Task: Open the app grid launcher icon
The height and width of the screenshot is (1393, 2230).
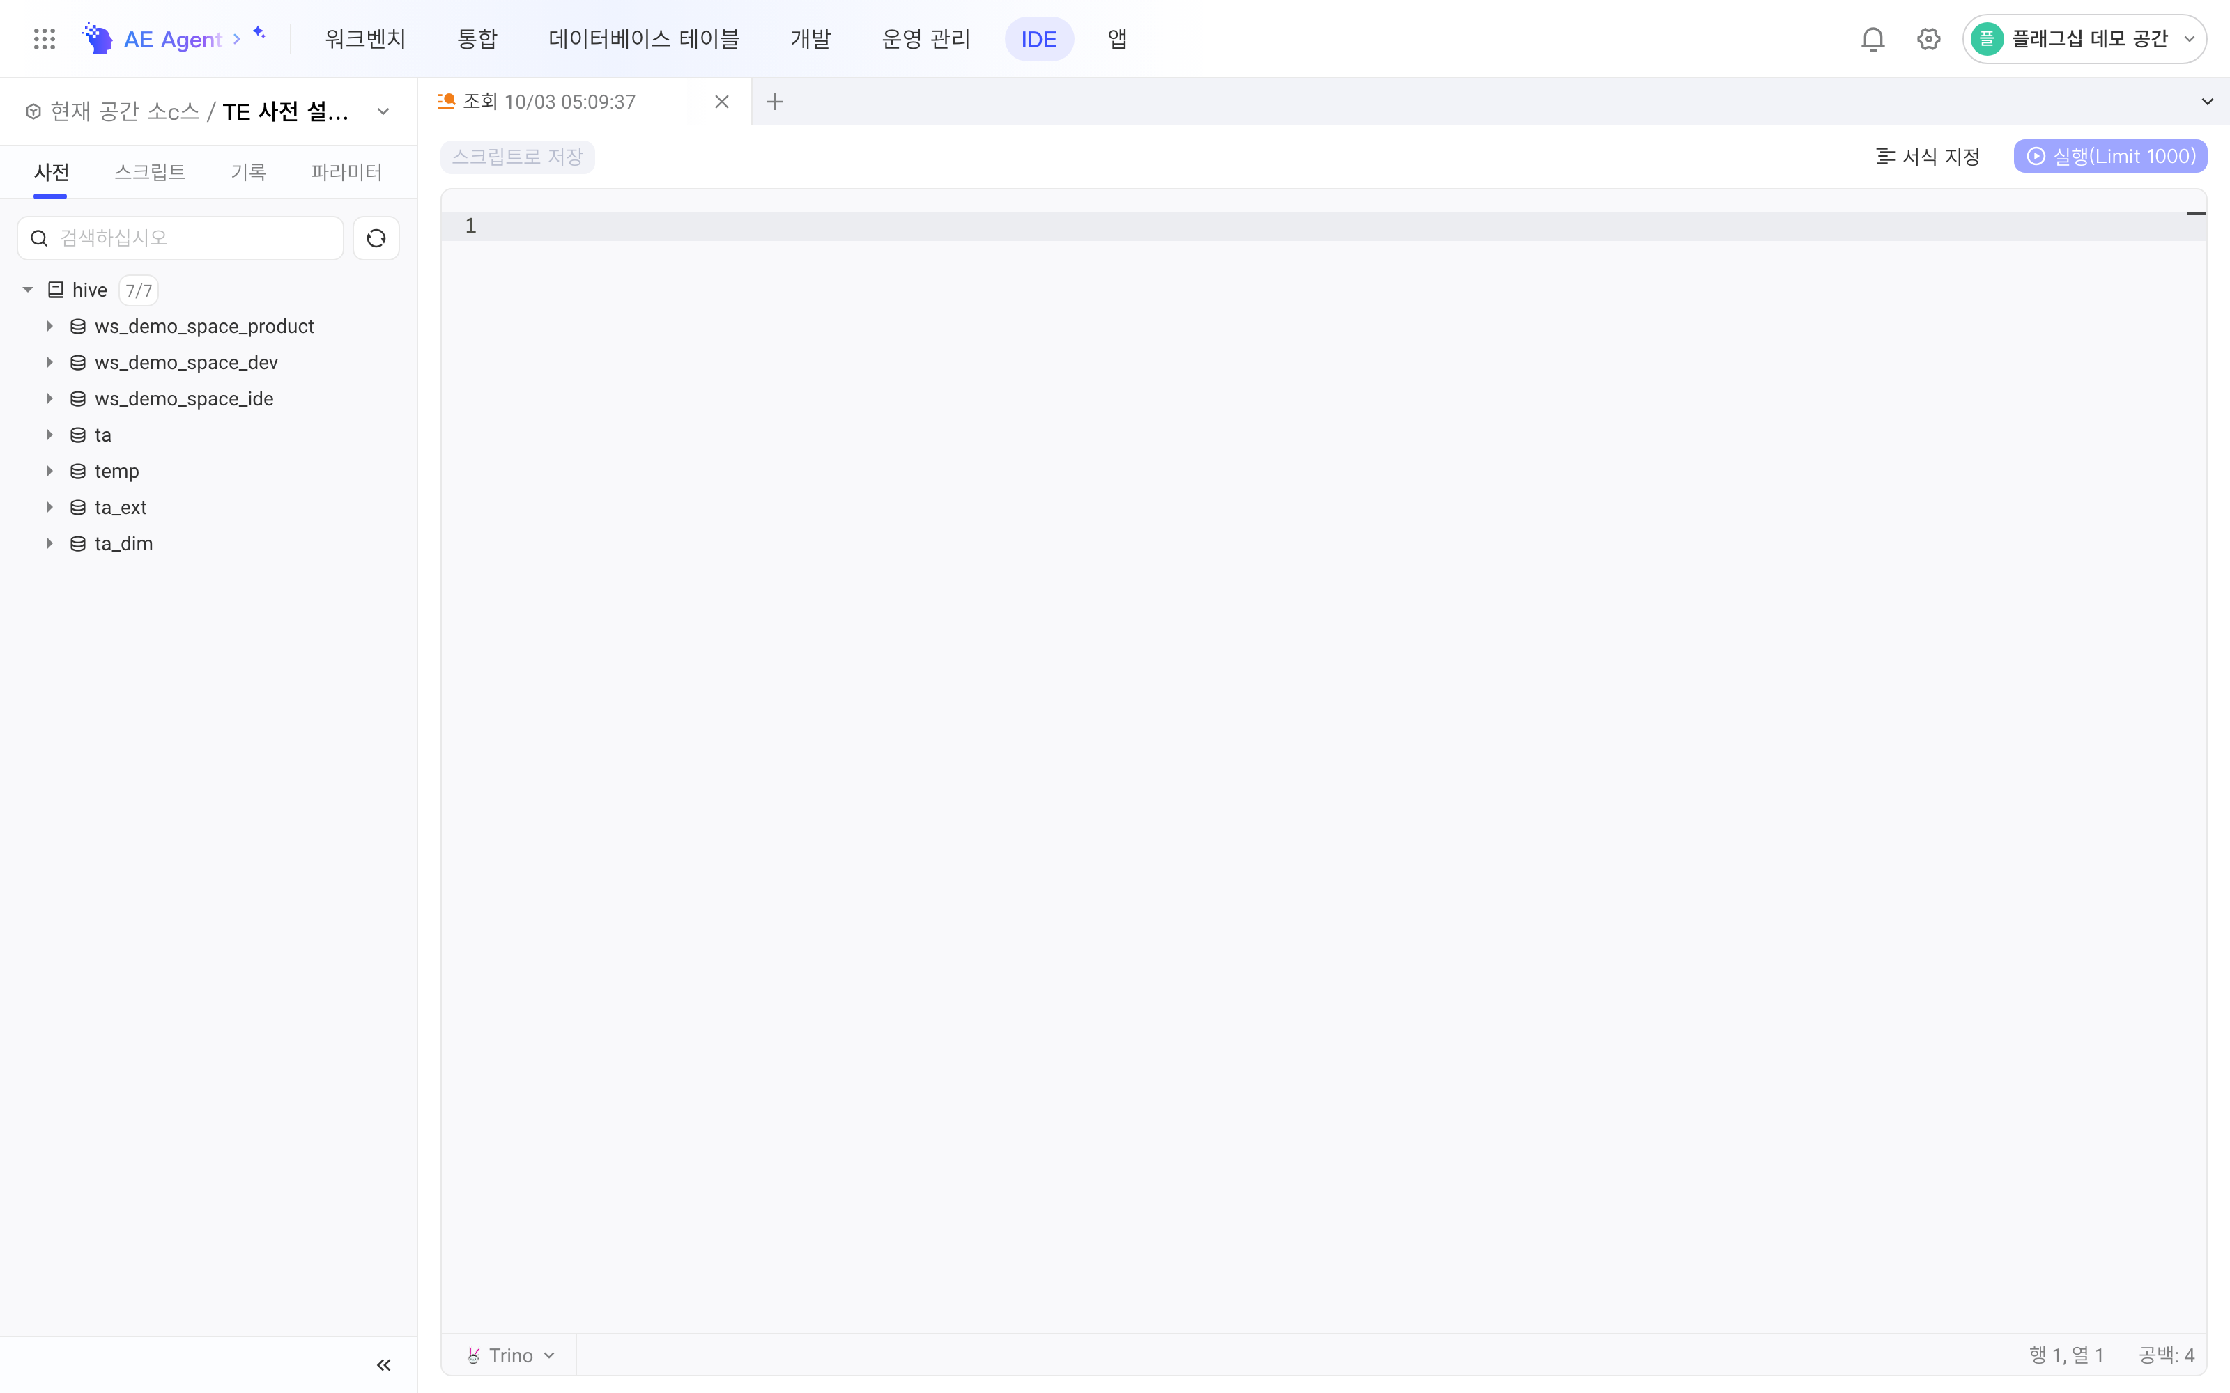Action: [44, 39]
